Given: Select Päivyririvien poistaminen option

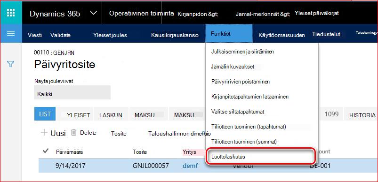Looking at the screenshot, I should click(241, 82).
